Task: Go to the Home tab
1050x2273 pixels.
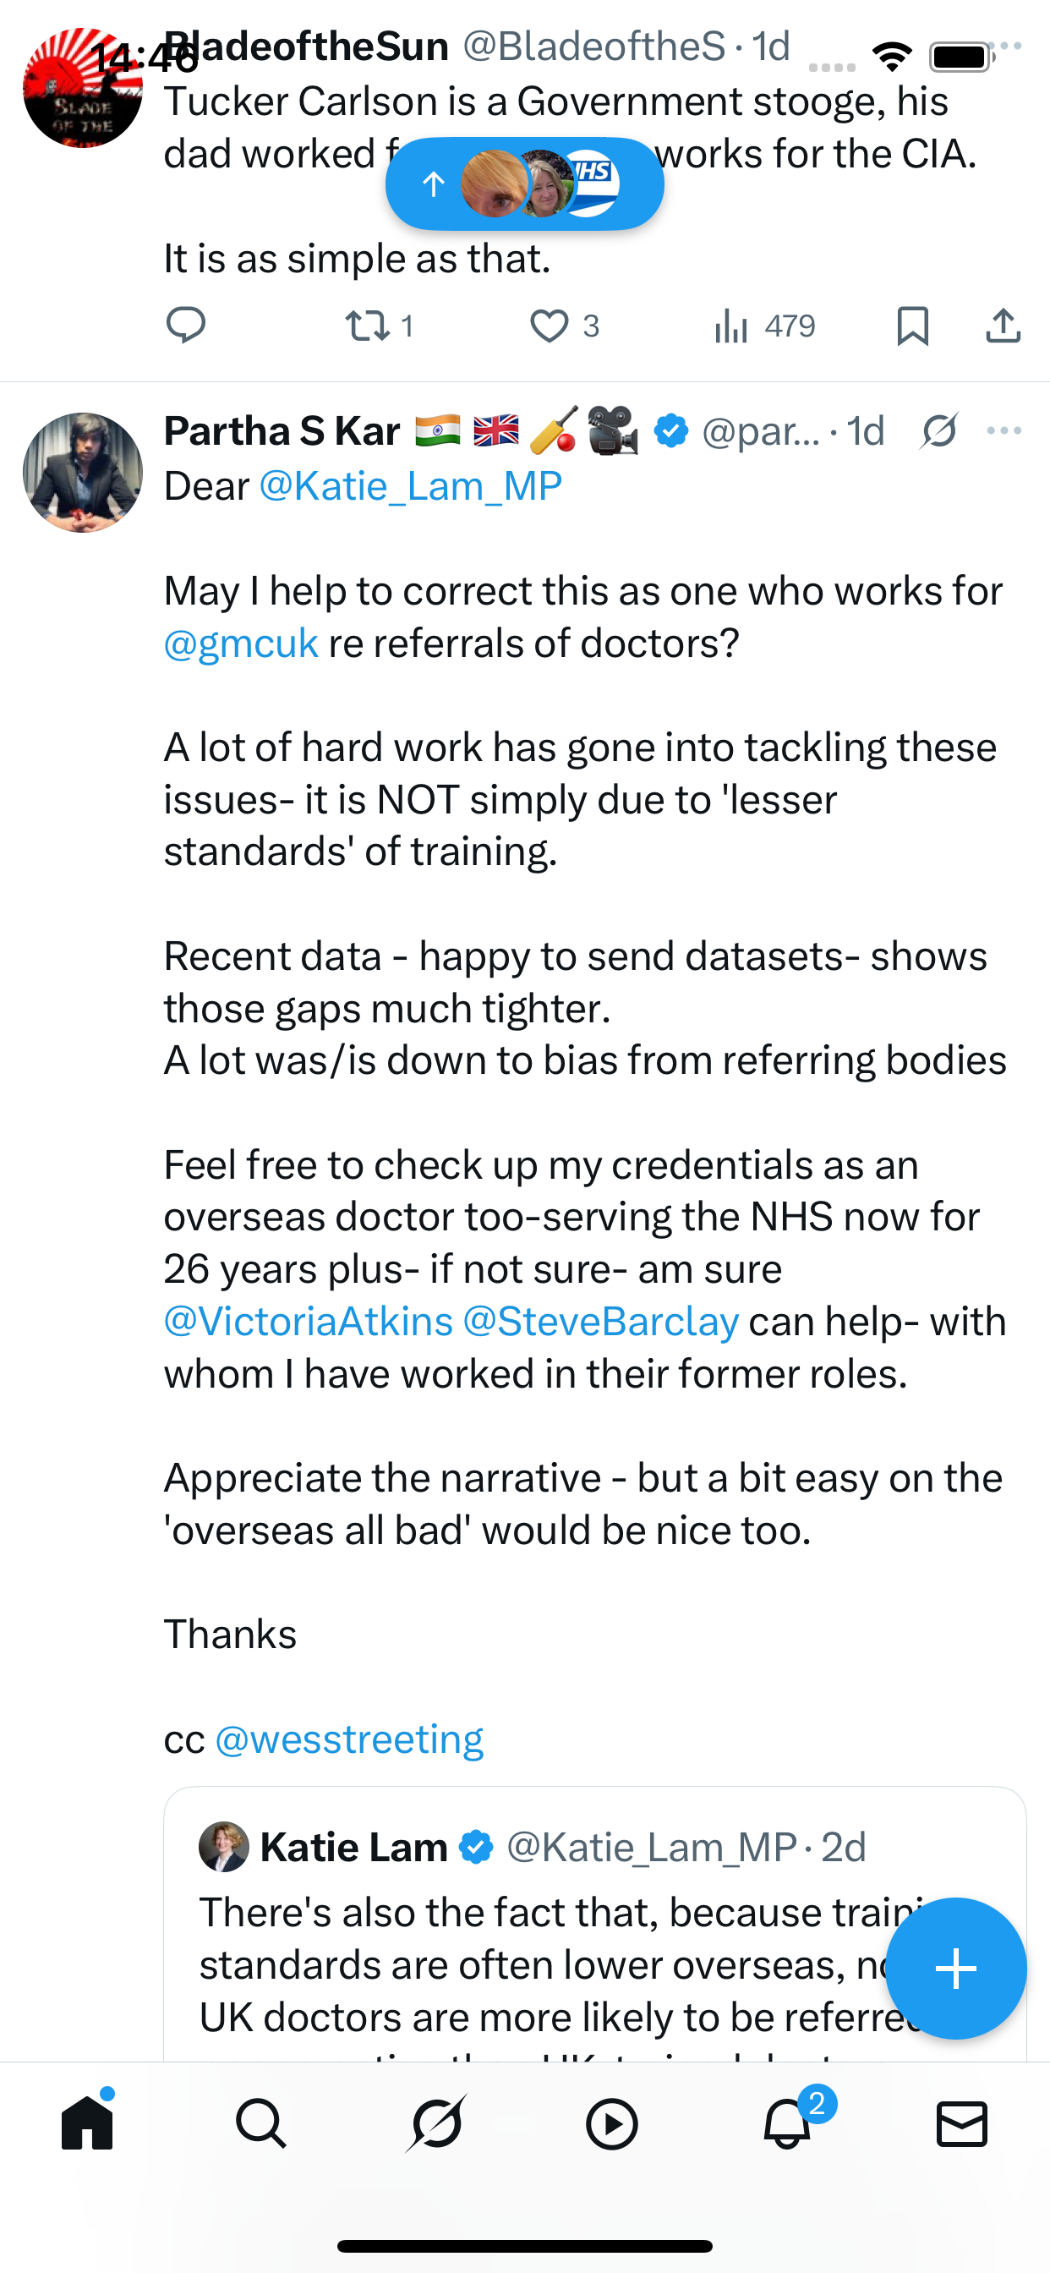Action: point(87,2123)
